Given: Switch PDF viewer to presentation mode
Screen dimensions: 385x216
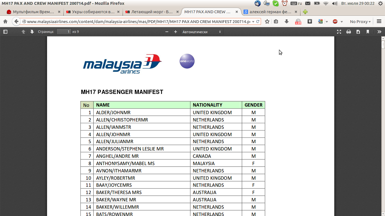Looking at the screenshot, I should (339, 32).
